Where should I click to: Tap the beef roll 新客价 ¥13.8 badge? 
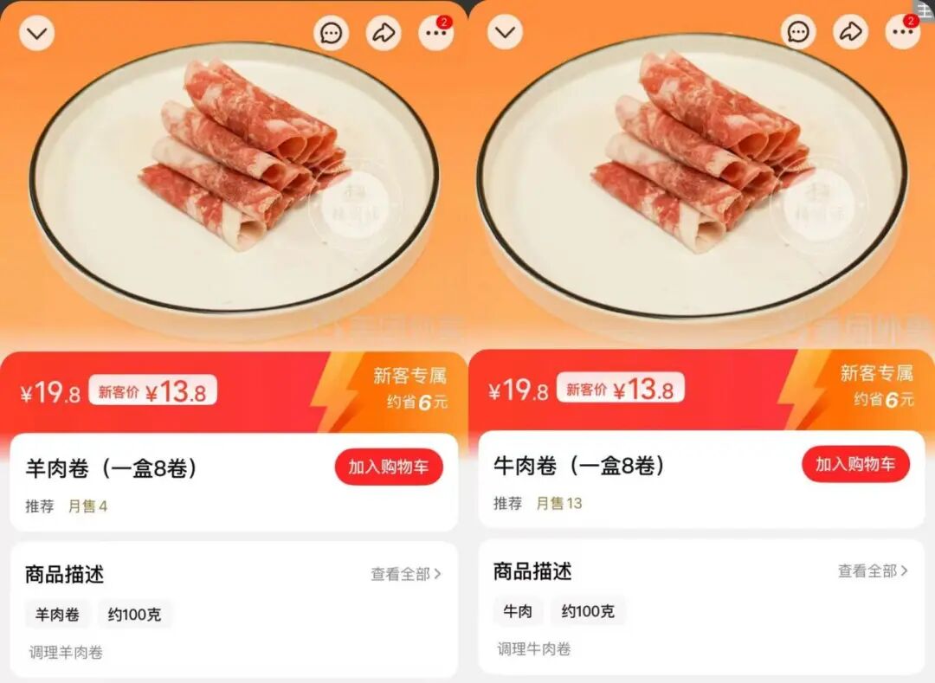tap(620, 390)
